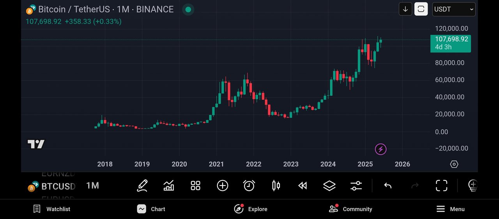Screen dimensions: 499x219
Task: Click the +358.33 (+0.33%) price change text
Action: (x=93, y=21)
